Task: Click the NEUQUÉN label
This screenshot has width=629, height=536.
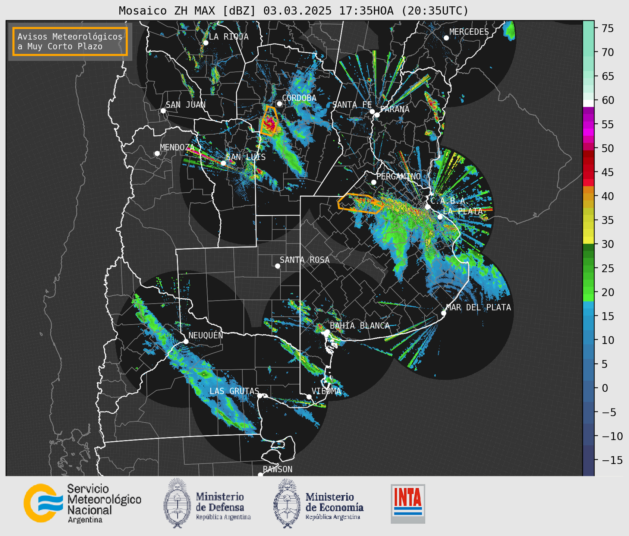Action: 205,335
